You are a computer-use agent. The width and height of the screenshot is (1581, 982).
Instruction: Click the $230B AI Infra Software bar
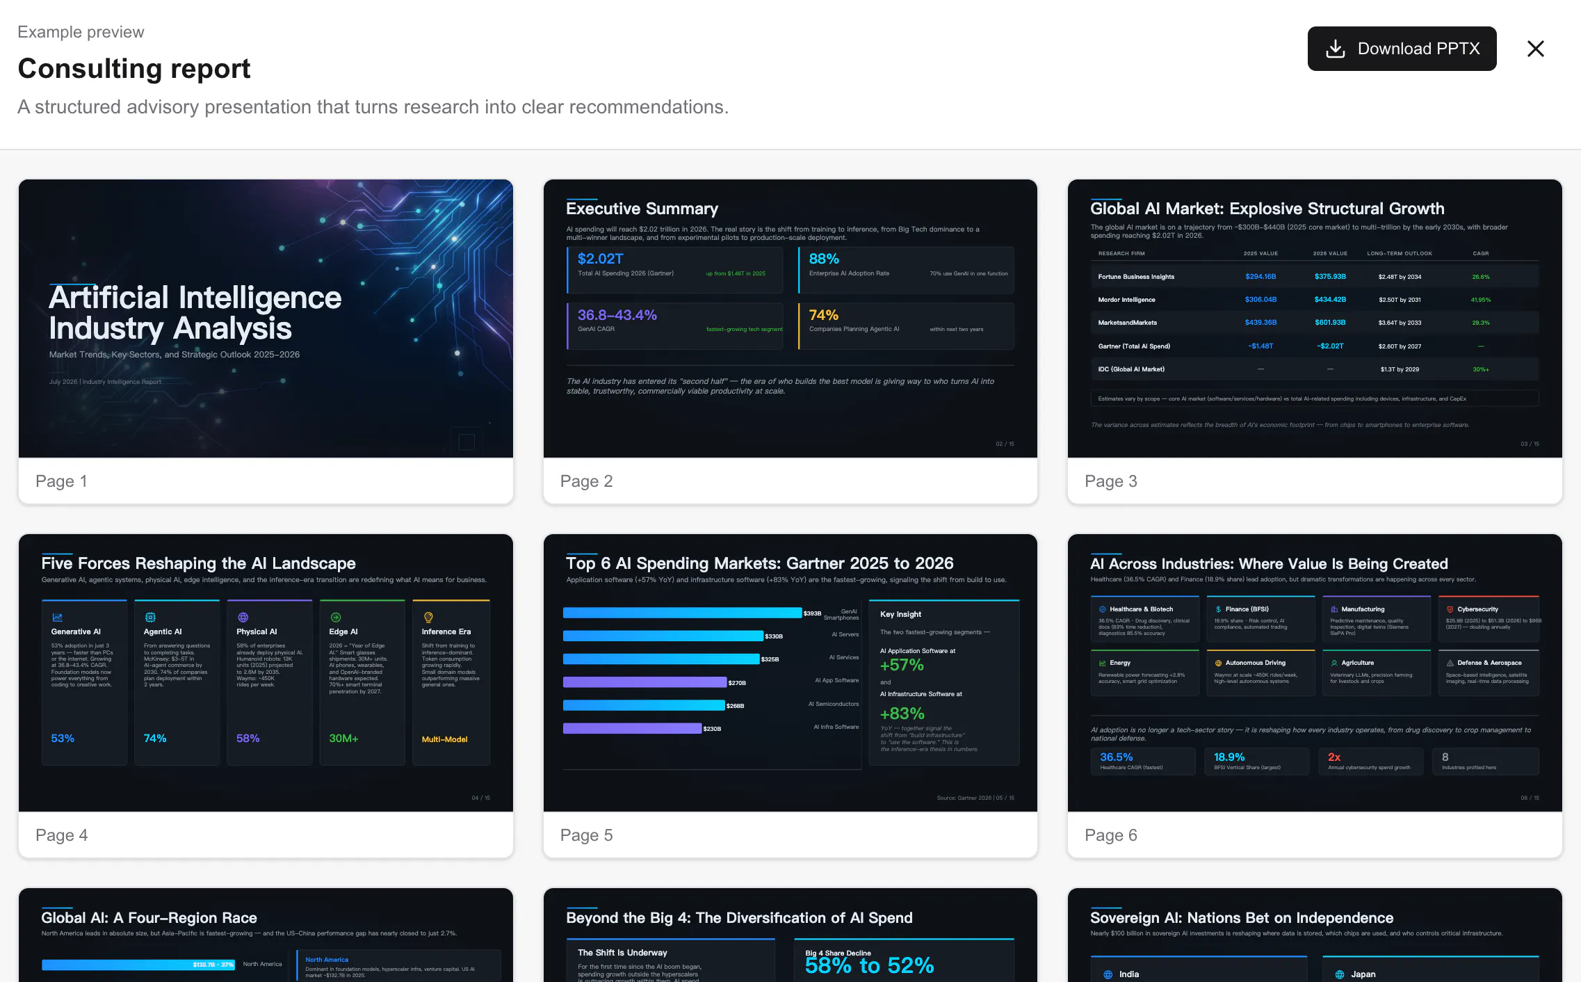[632, 728]
